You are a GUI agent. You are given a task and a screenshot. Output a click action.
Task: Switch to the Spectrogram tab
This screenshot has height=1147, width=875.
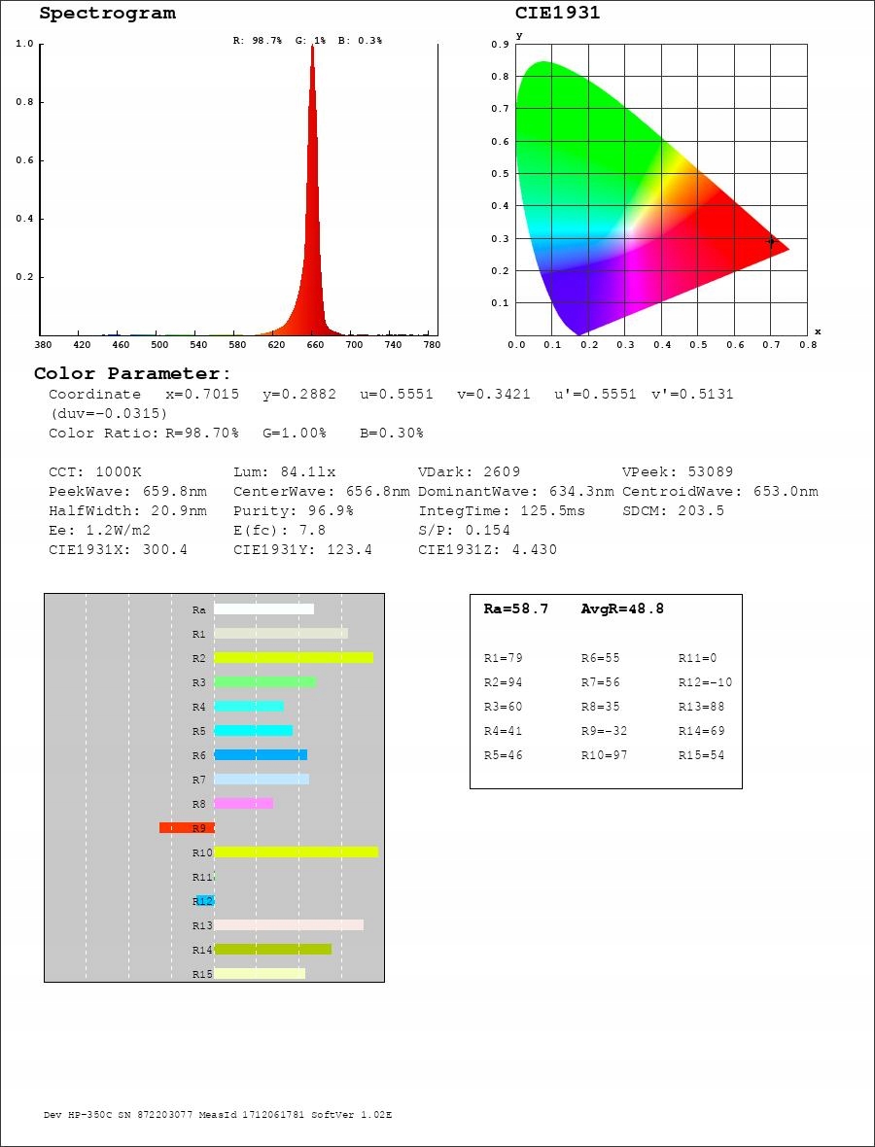(x=107, y=13)
